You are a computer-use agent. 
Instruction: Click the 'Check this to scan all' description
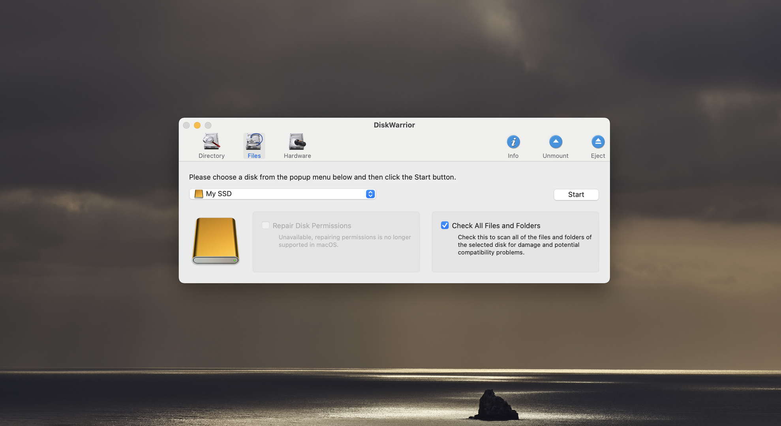click(524, 245)
